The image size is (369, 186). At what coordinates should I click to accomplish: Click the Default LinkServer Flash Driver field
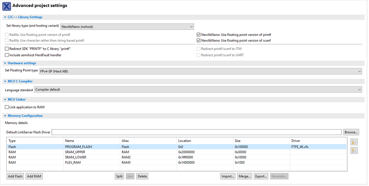click(196, 132)
